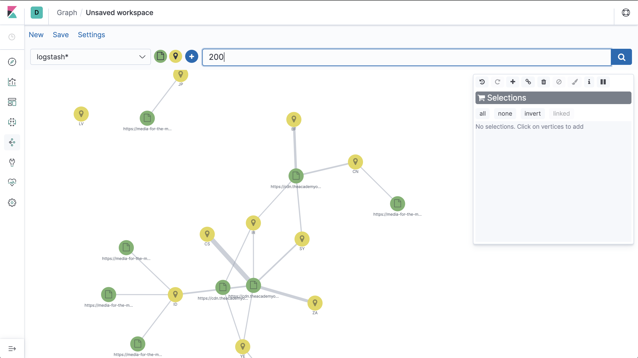
Task: Add links between vertices using the link icon
Action: [528, 82]
